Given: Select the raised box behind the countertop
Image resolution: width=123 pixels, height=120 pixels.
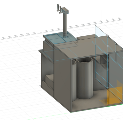Looking at the screenshot, I should coord(86,37).
